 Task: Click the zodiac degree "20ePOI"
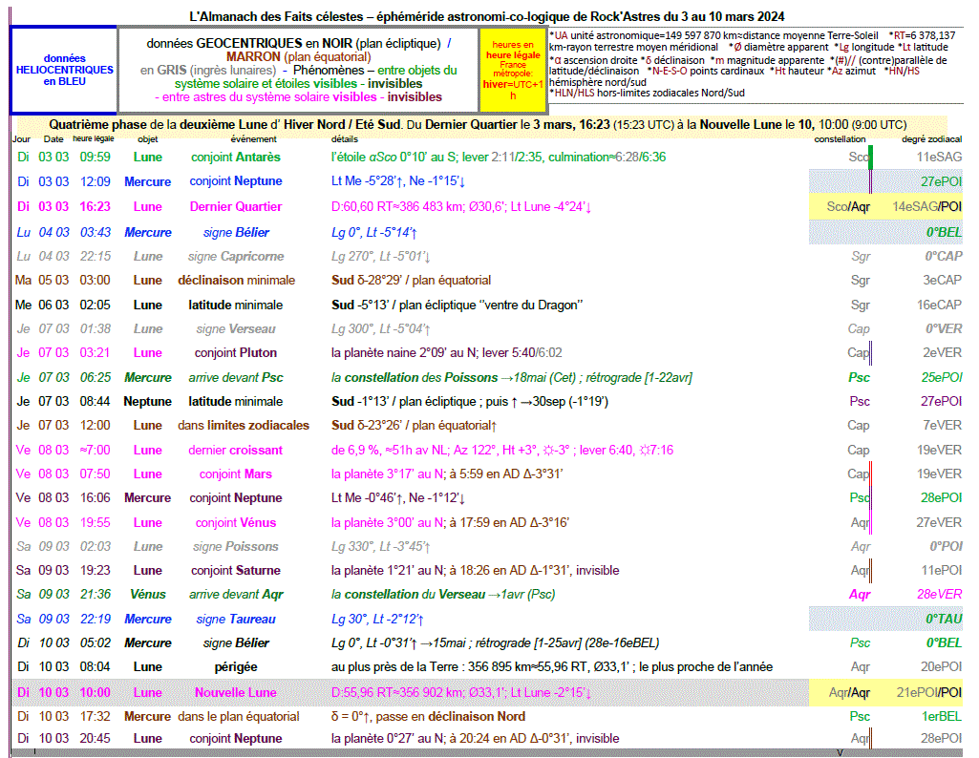click(x=941, y=667)
